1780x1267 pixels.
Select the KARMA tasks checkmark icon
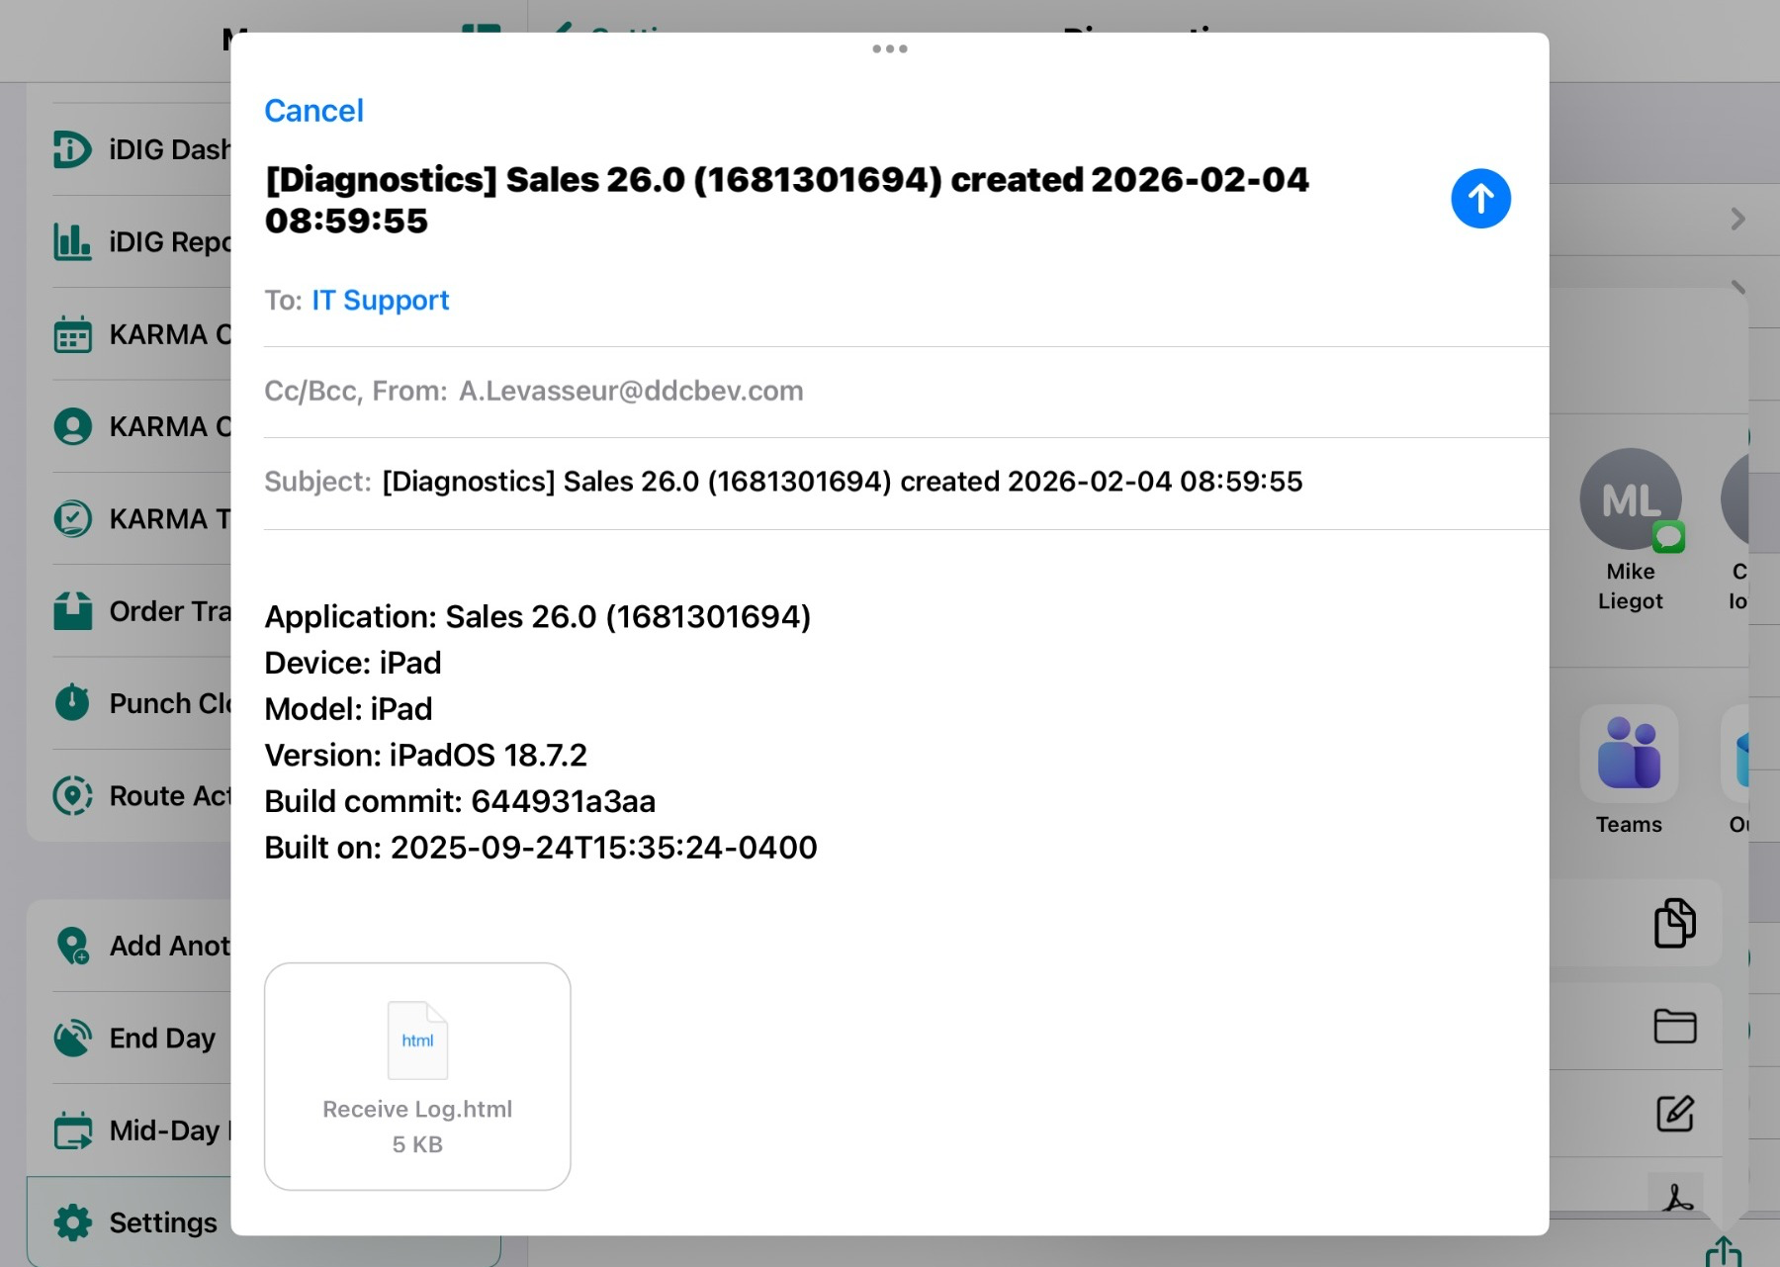click(72, 518)
